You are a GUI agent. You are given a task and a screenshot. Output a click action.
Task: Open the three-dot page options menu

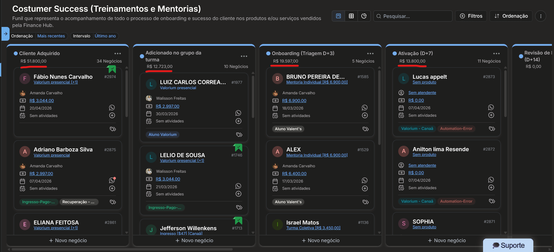[541, 16]
